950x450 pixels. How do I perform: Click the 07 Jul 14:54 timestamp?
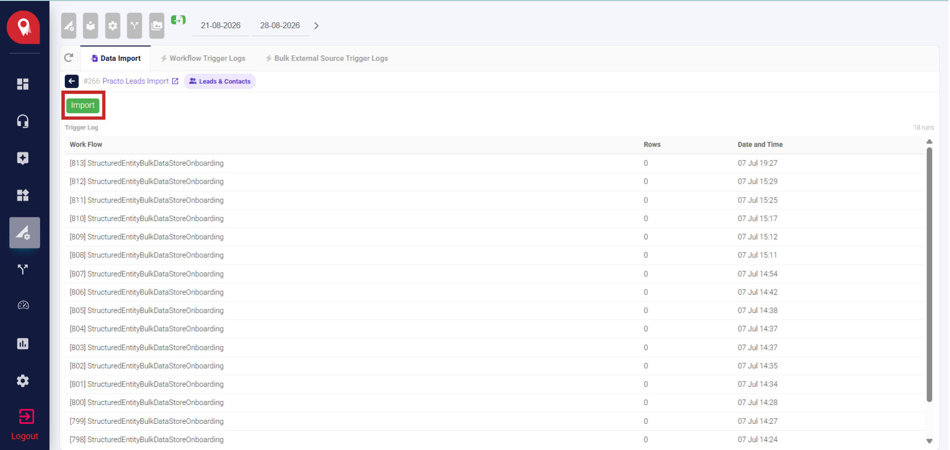pos(757,274)
